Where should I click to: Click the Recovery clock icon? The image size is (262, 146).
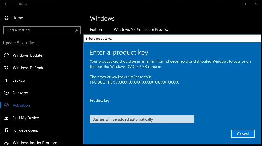tap(7, 93)
